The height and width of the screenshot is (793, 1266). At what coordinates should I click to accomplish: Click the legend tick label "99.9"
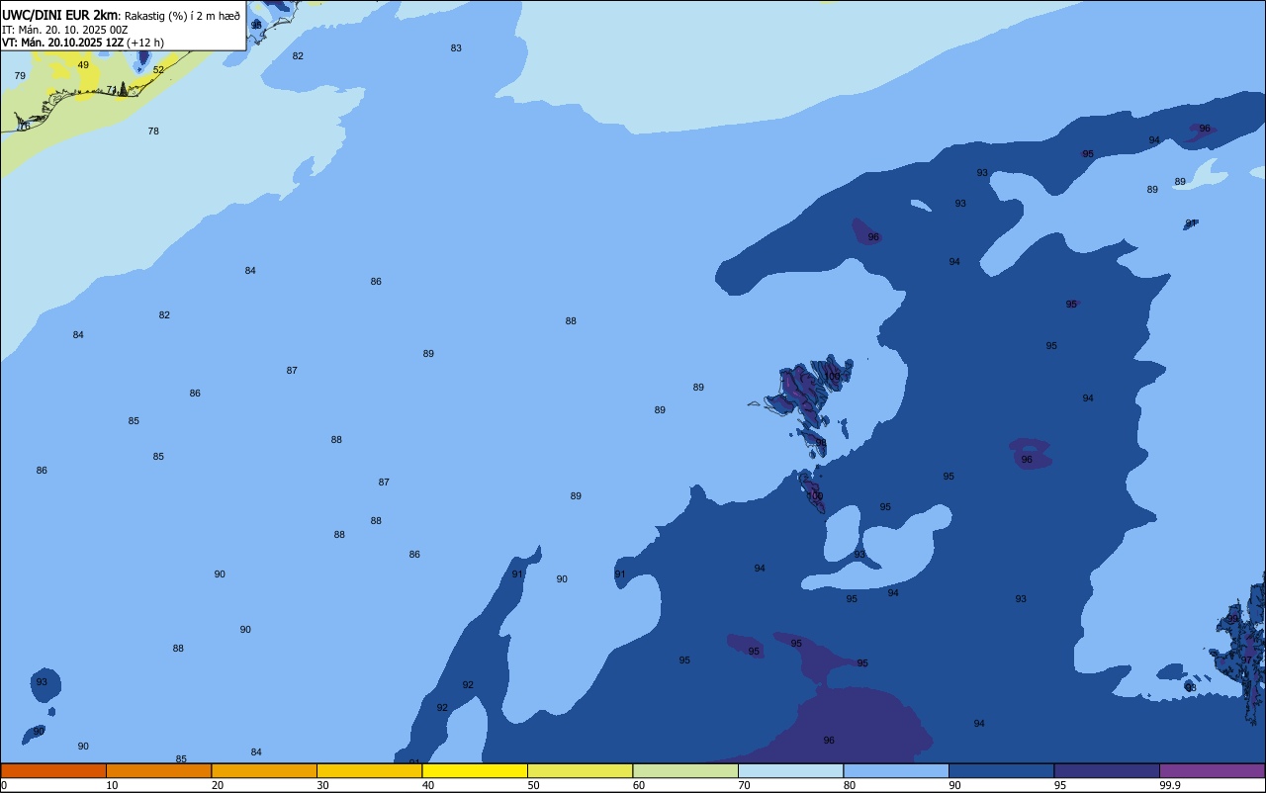pos(1170,785)
